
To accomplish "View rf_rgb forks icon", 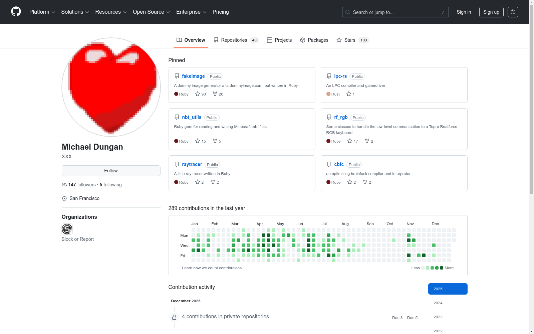I will 367,141.
